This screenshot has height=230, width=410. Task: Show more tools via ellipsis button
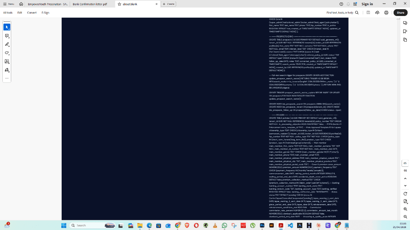(7, 78)
